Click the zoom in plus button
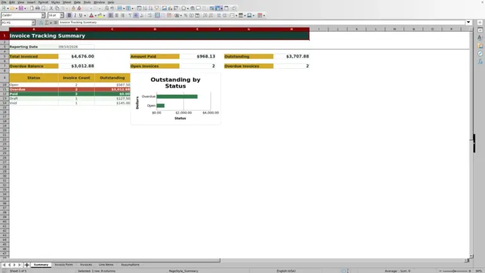 pyautogui.click(x=470, y=271)
